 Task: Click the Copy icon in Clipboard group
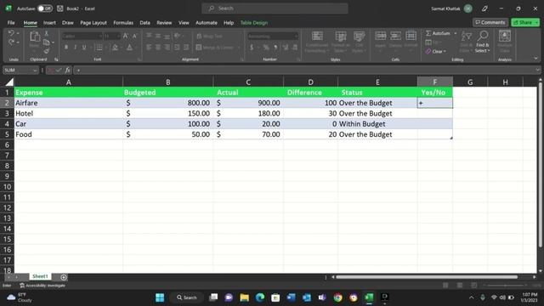47,42
